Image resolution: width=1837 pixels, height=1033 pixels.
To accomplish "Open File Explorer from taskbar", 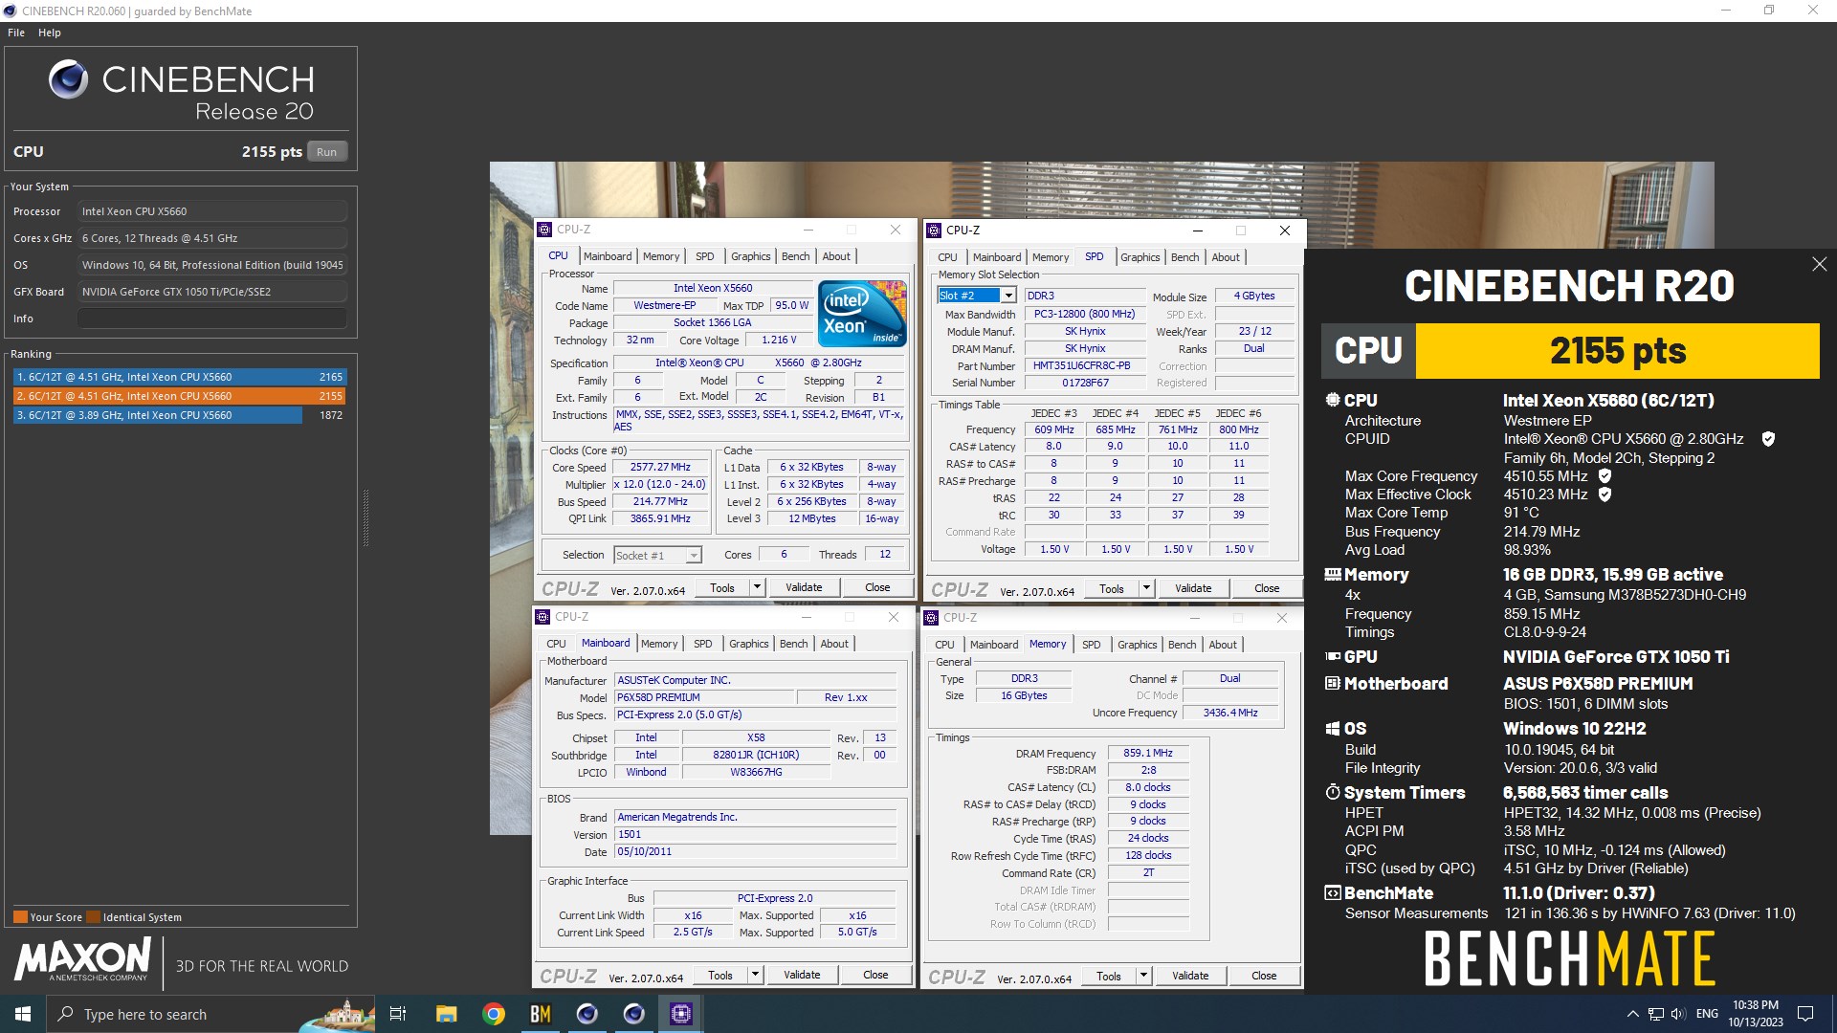I will 447,1014.
